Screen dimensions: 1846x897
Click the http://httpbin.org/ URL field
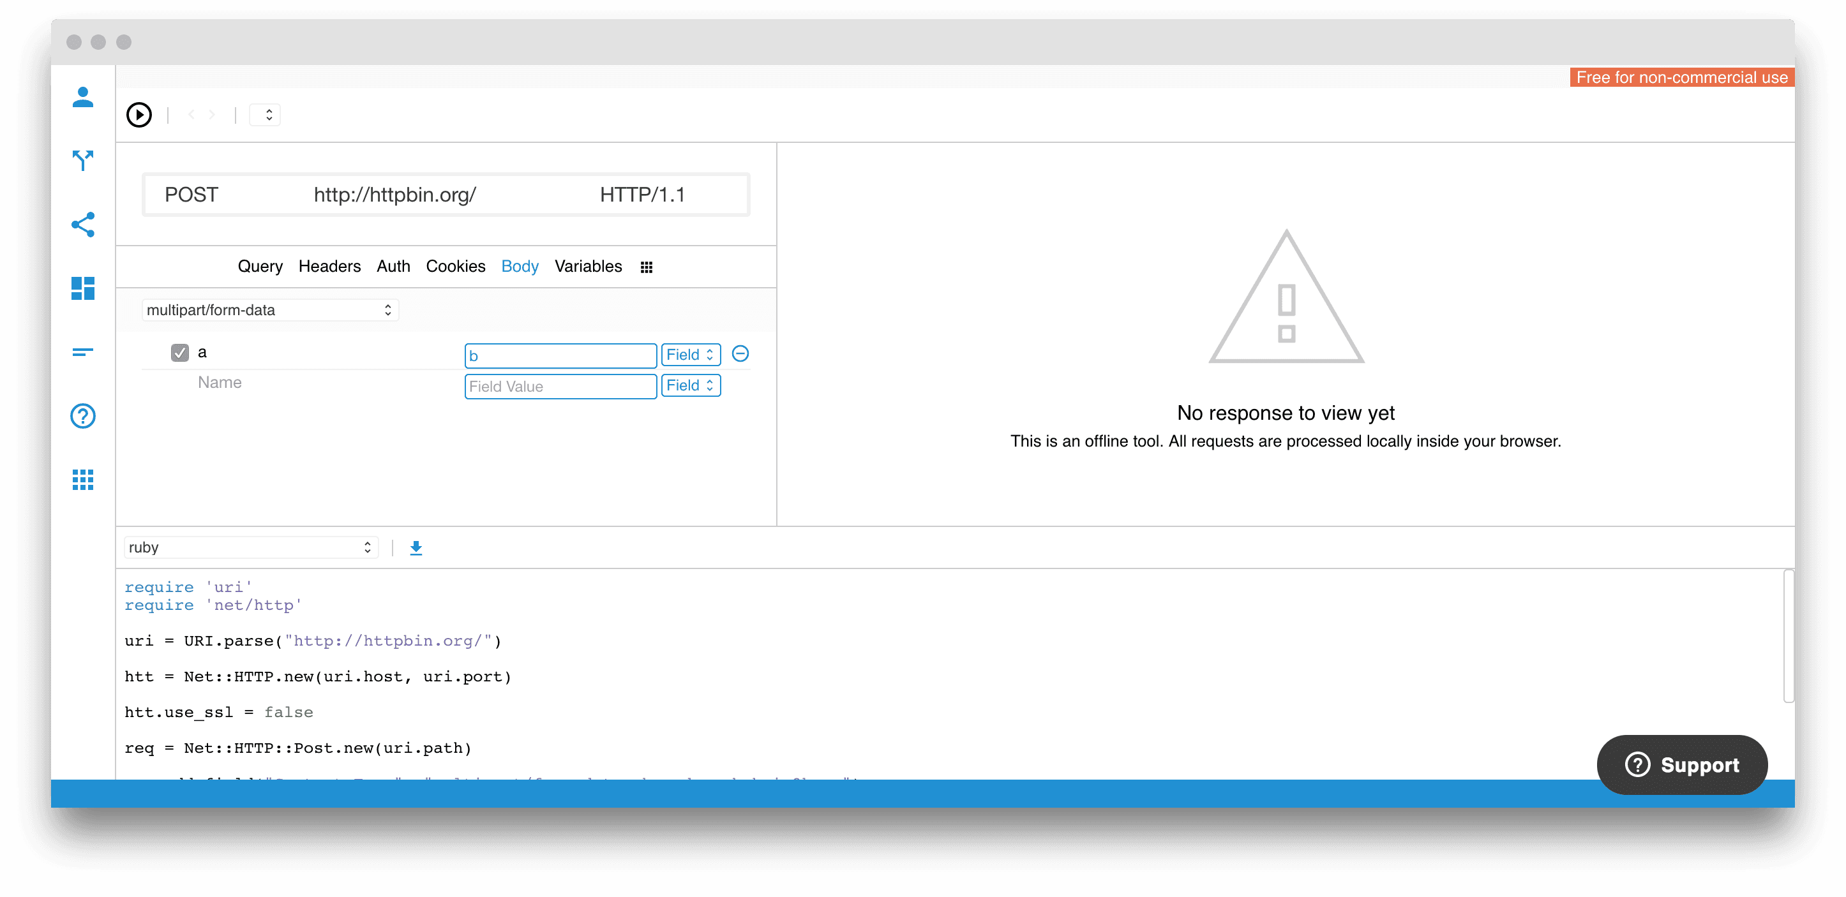click(x=395, y=195)
